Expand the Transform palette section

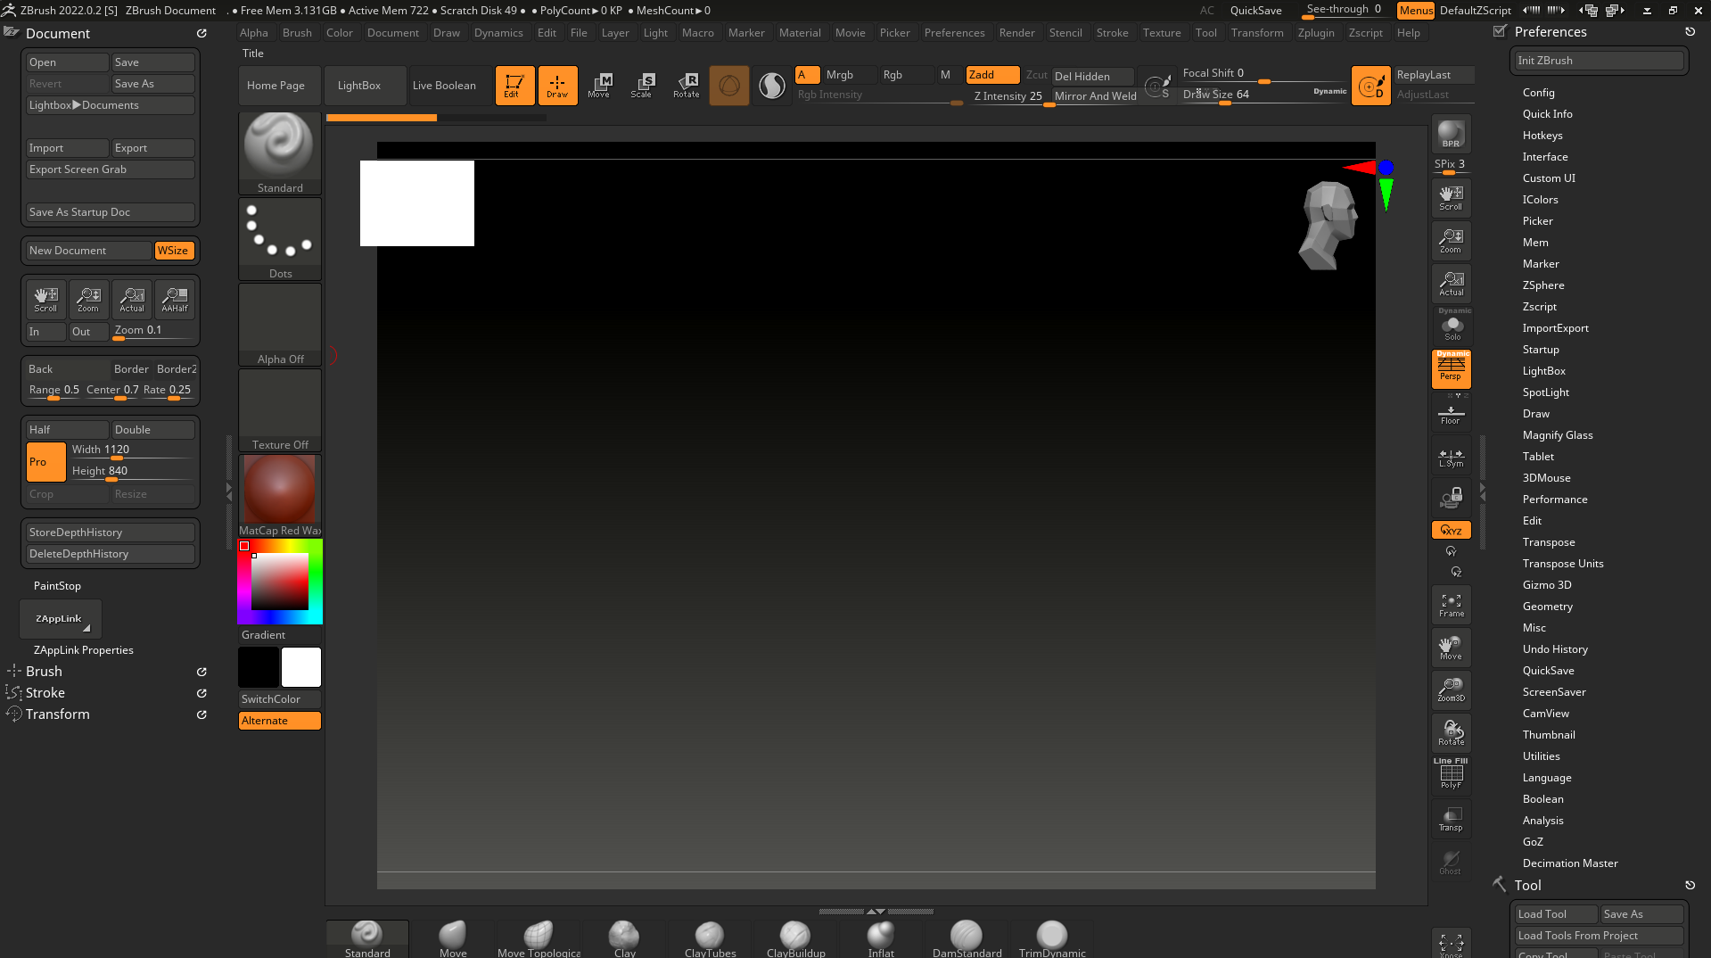[x=57, y=714]
